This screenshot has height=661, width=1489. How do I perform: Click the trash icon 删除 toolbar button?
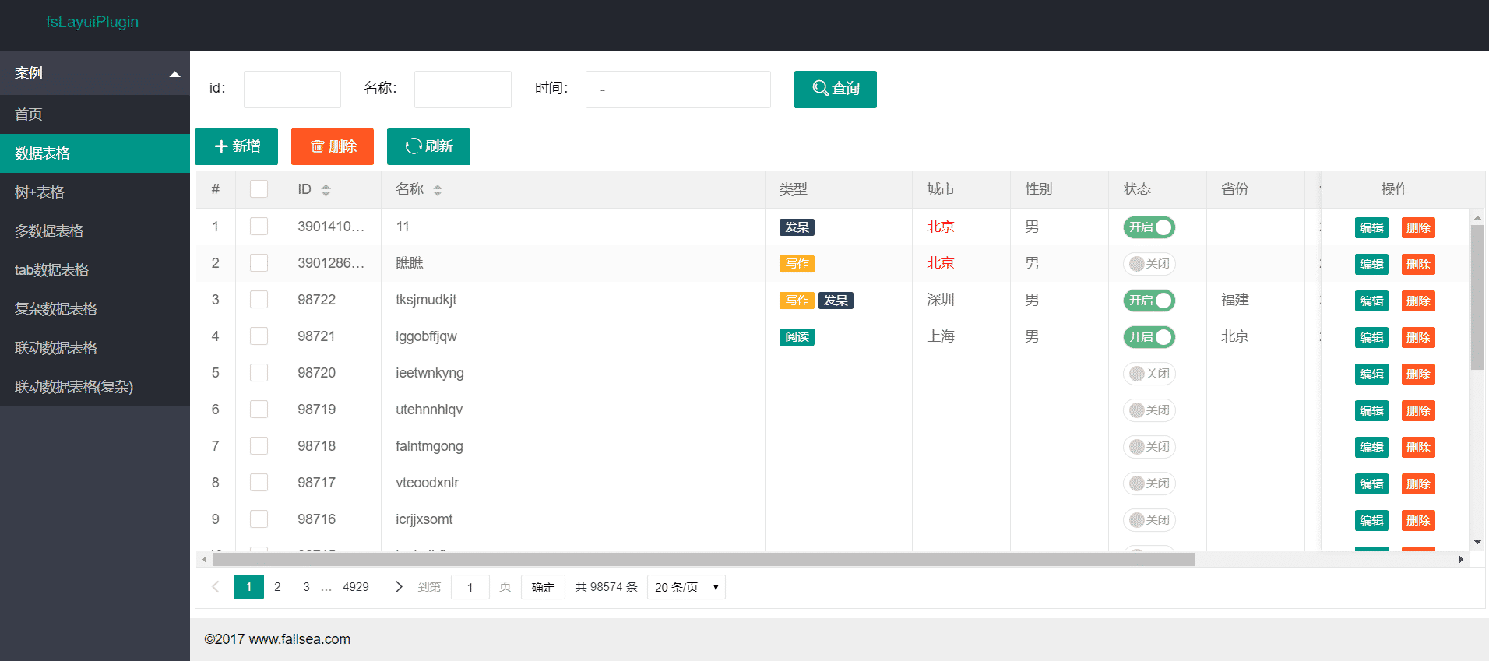coord(333,146)
